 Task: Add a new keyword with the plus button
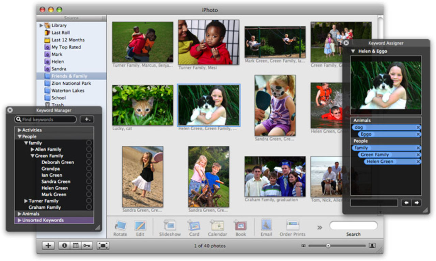(x=87, y=119)
